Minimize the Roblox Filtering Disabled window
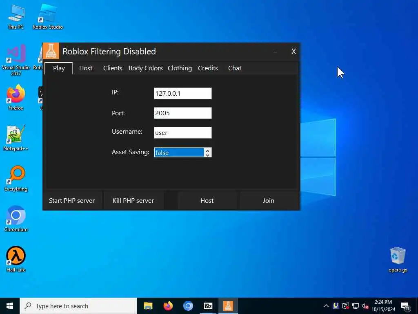418x314 pixels. (x=275, y=52)
